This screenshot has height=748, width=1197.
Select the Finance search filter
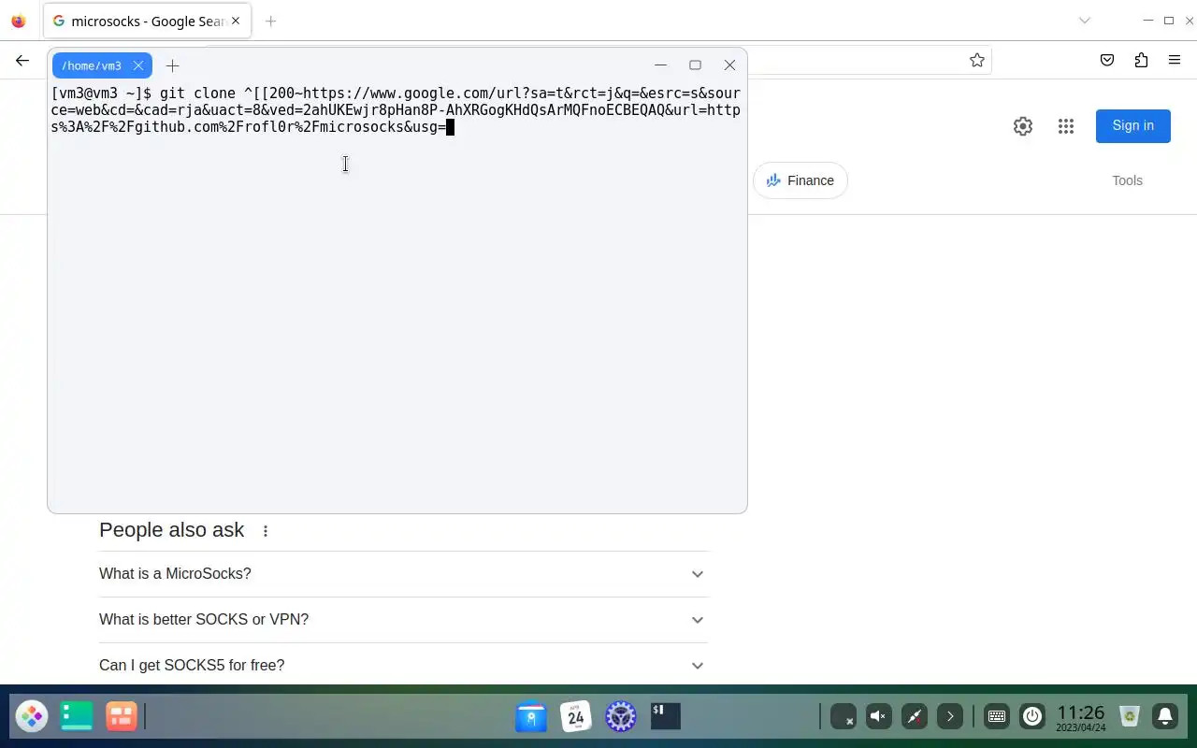click(x=800, y=180)
